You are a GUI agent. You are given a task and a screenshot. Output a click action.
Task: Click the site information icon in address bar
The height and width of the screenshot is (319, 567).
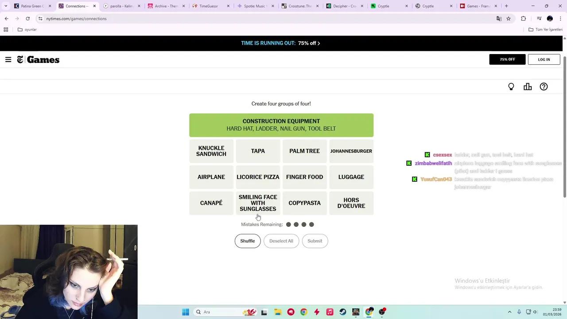pos(40,19)
